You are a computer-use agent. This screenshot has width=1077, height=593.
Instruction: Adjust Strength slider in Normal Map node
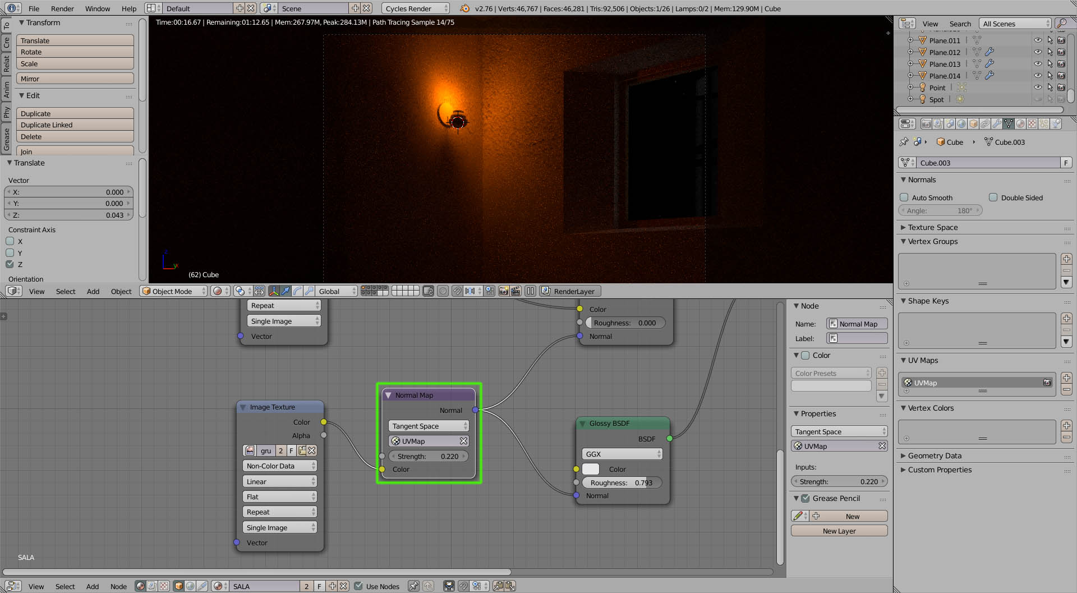[429, 457]
